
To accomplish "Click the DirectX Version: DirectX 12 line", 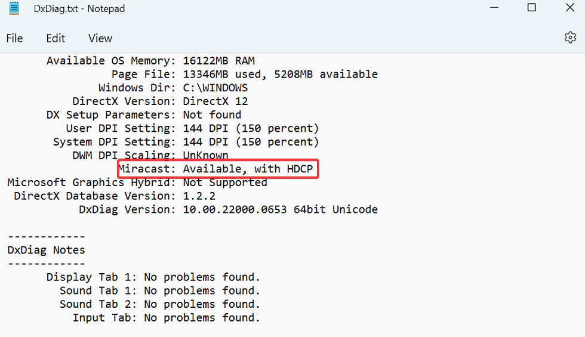I will (x=160, y=101).
